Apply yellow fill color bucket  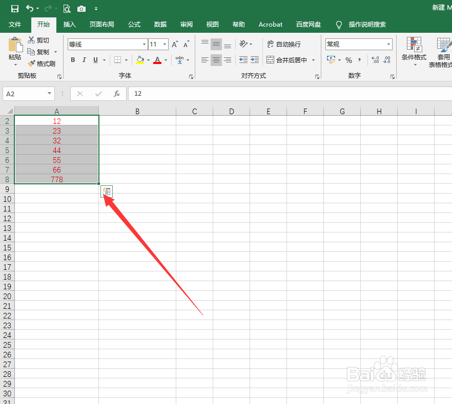coord(140,60)
